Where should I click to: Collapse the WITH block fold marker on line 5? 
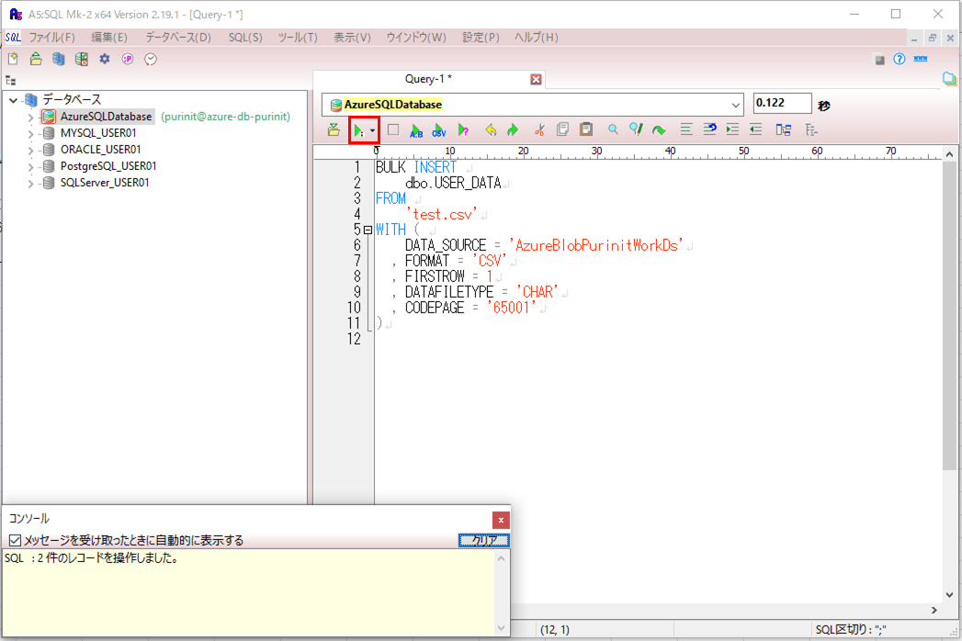(368, 230)
